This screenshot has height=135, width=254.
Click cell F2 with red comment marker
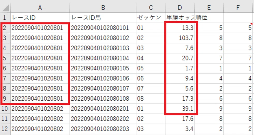[x=238, y=28]
